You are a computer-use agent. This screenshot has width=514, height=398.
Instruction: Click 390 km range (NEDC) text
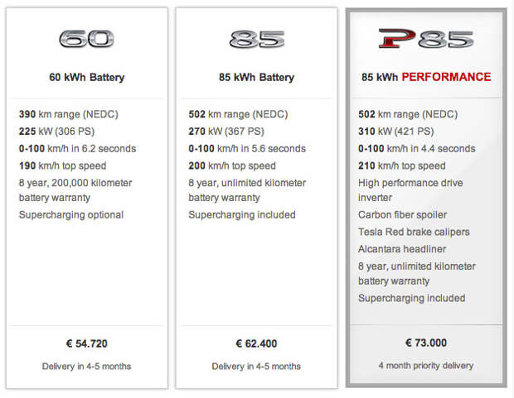69,114
